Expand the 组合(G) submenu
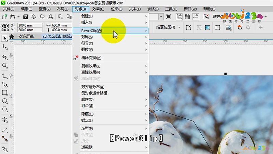 [x=111, y=106]
